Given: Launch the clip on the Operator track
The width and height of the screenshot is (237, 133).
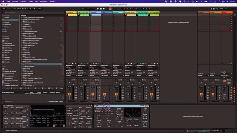Looking at the screenshot, I should pos(90,15).
